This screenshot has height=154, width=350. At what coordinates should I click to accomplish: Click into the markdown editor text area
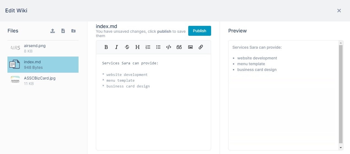click(x=154, y=102)
